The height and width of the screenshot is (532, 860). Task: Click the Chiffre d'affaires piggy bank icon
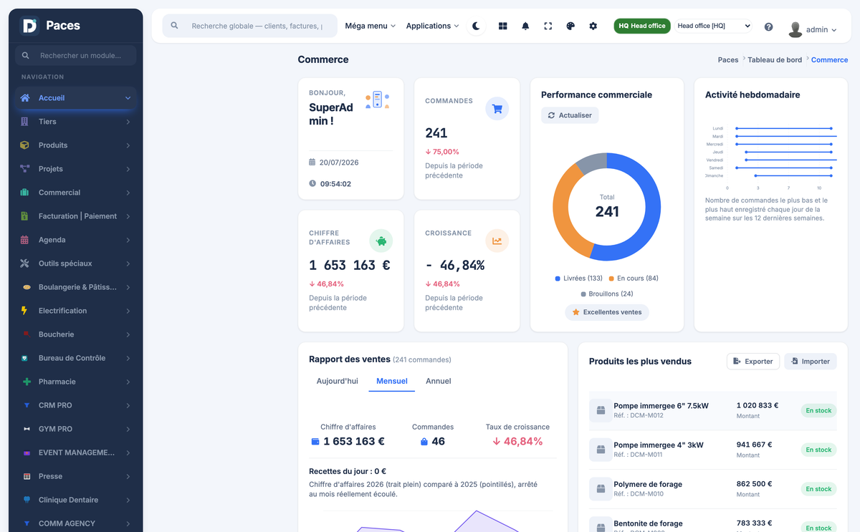(381, 241)
